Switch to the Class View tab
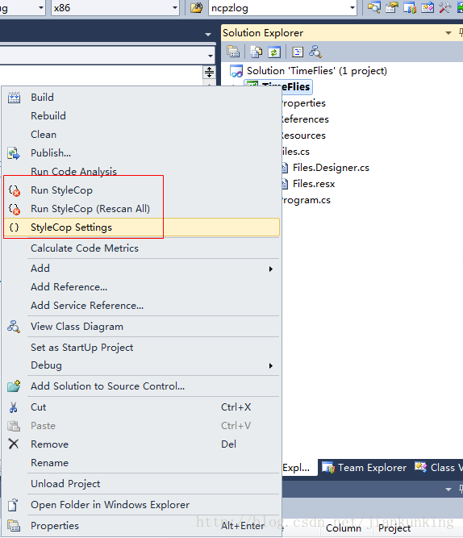The width and height of the screenshot is (463, 538). 438,468
